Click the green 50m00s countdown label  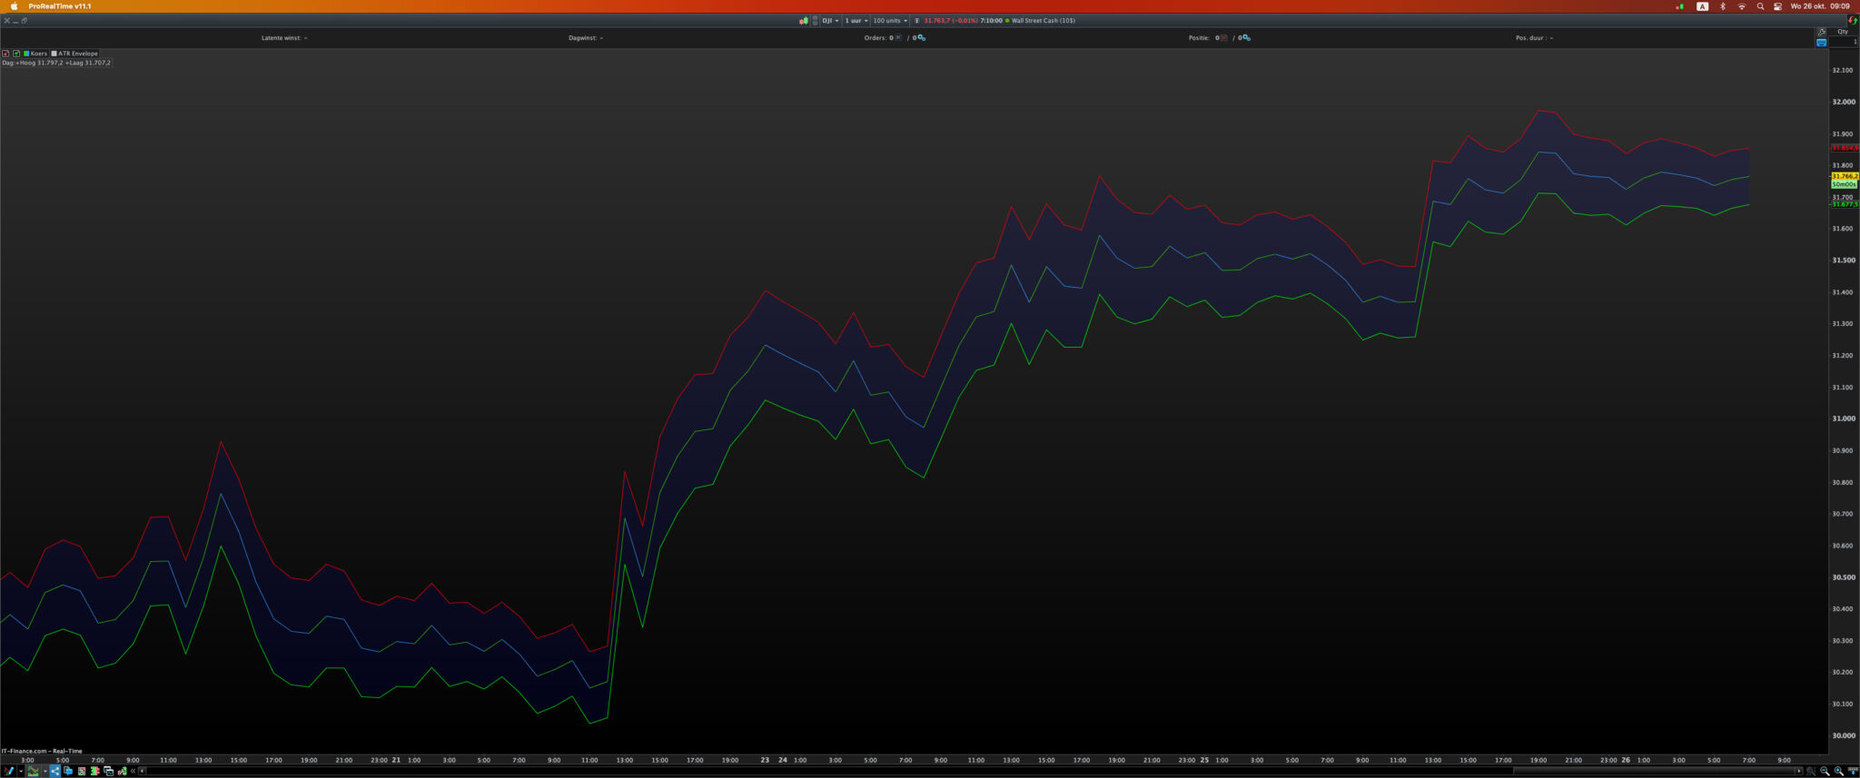point(1845,184)
